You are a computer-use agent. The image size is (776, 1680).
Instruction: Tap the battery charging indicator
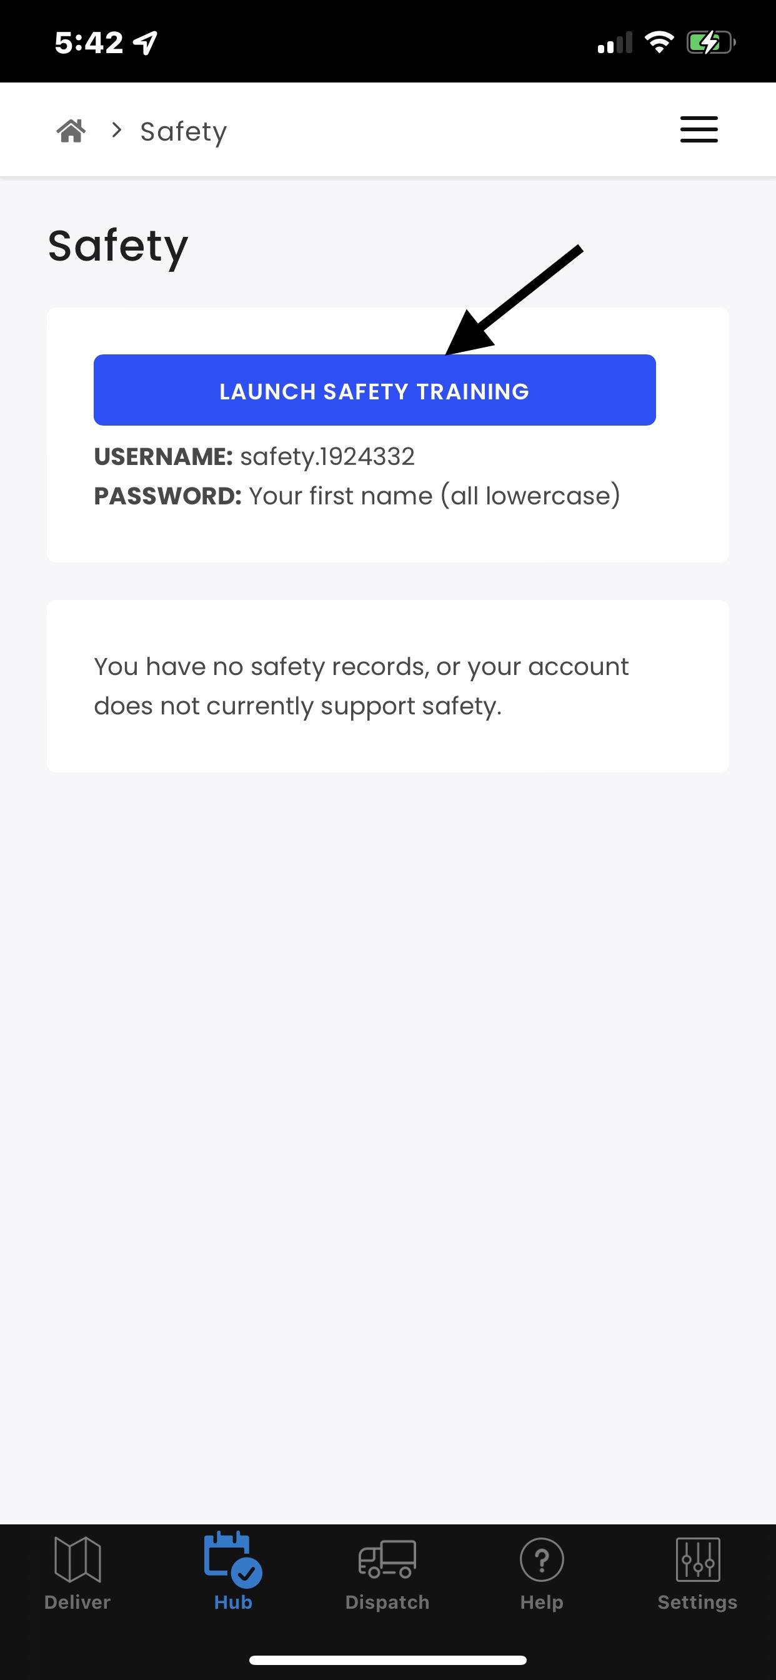coord(710,43)
